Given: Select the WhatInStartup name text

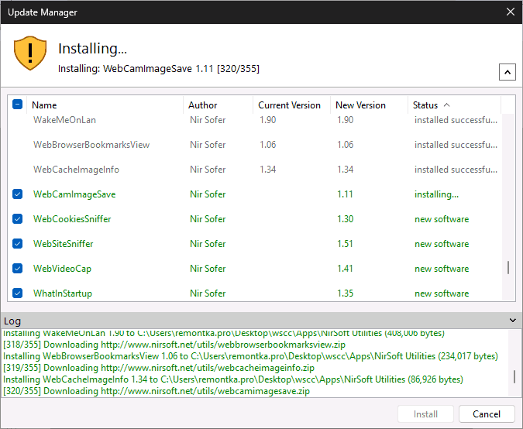Looking at the screenshot, I should point(63,293).
